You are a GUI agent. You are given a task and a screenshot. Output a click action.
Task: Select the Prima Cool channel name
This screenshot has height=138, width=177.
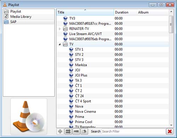84,122
